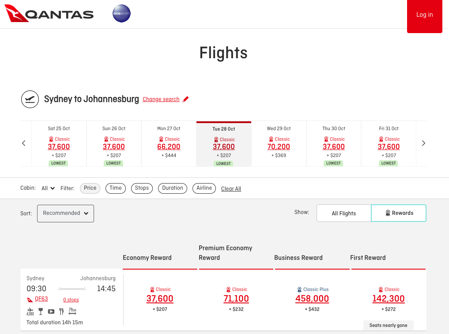Image resolution: width=449 pixels, height=334 pixels.
Task: Click the Change search link
Action: click(161, 99)
